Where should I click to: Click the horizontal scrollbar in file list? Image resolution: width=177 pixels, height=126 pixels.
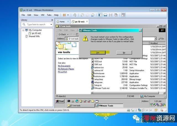click(x=126, y=93)
